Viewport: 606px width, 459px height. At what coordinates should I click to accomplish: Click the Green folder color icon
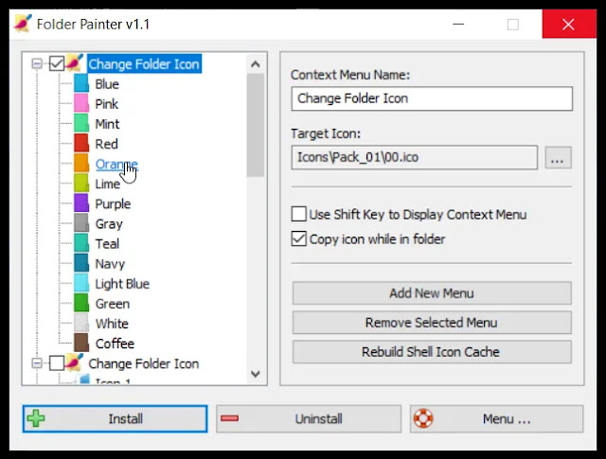pos(81,304)
